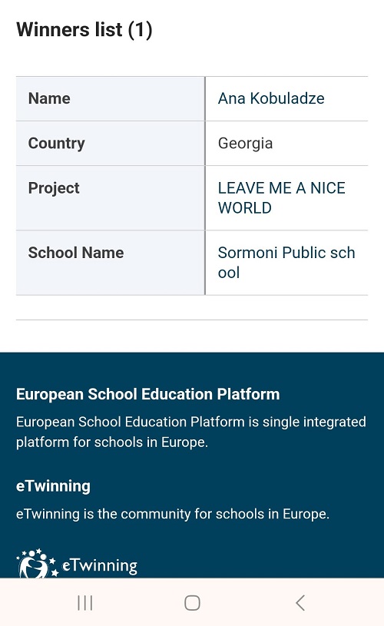Click the Georgia country value
This screenshot has height=626, width=384.
click(x=245, y=144)
